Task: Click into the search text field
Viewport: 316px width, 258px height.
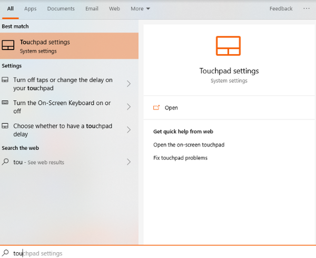Action: 158,253
